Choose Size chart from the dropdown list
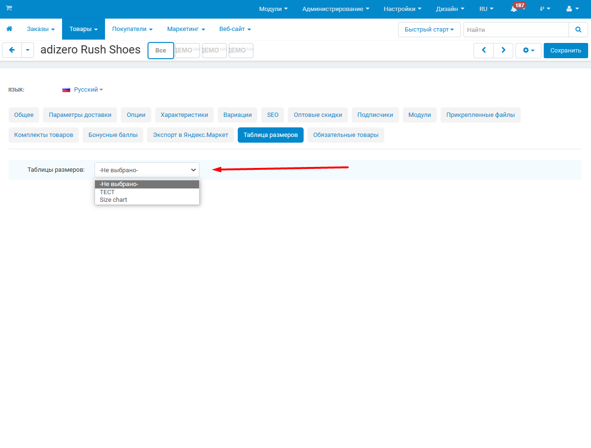Screen dimensions: 591x448 pos(147,200)
